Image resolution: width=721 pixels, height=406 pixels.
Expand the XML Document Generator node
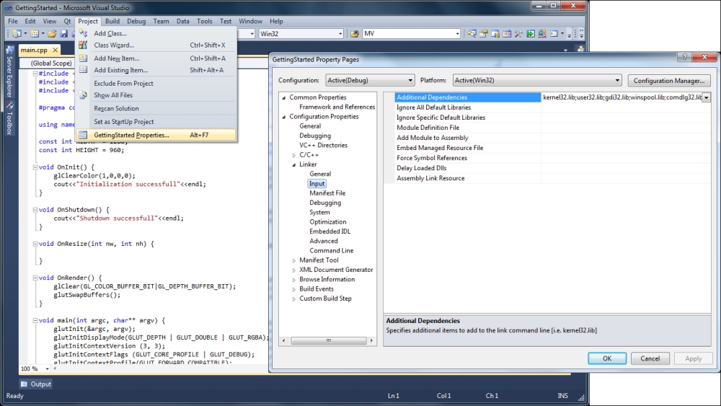(294, 270)
